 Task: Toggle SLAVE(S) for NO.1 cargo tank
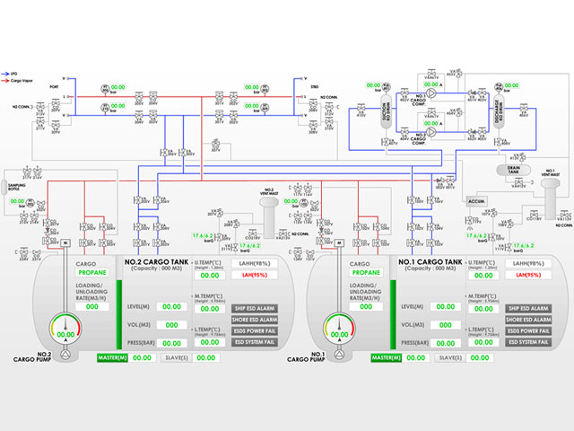[450, 357]
